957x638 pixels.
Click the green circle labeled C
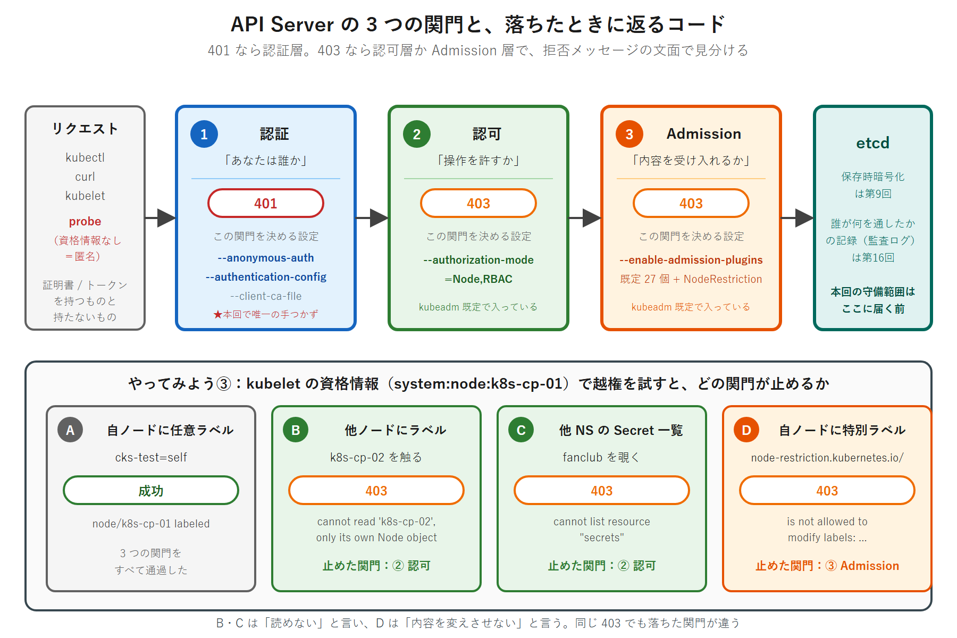pyautogui.click(x=521, y=430)
